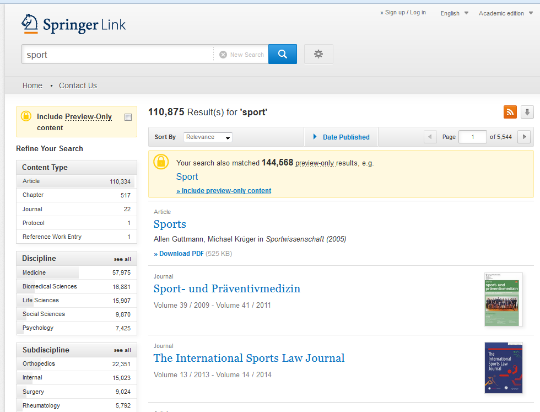Filter by Rheumatology subdiscipline
This screenshot has width=540, height=412.
(x=77, y=405)
